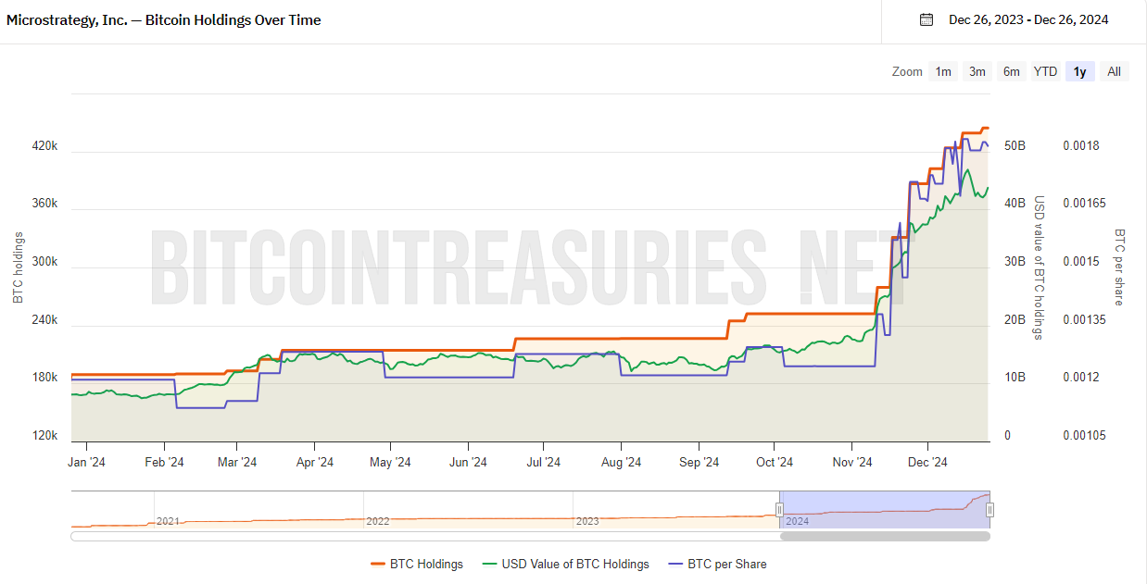Click the 420k y-axis label

[x=45, y=146]
